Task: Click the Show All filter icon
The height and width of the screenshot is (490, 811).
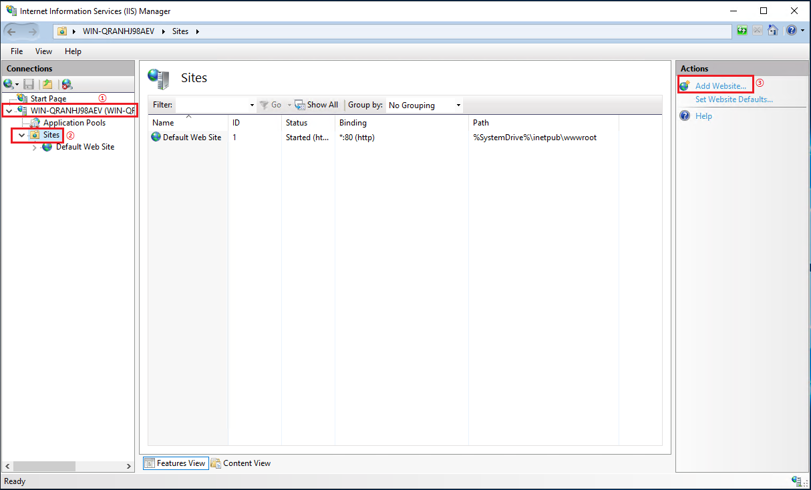Action: (x=300, y=105)
